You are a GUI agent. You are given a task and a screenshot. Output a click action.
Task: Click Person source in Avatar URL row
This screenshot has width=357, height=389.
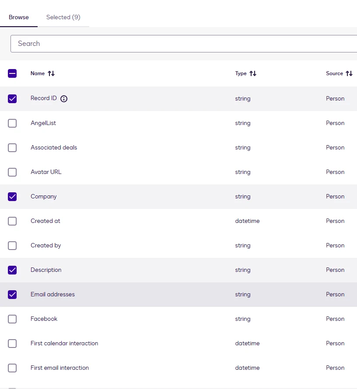tap(335, 172)
